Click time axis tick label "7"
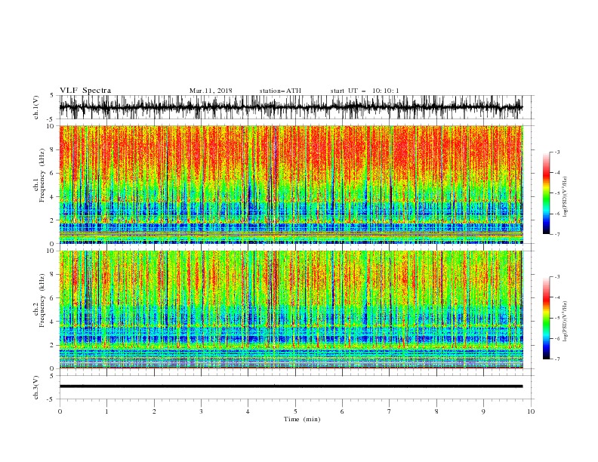The image size is (598, 462). pyautogui.click(x=390, y=411)
